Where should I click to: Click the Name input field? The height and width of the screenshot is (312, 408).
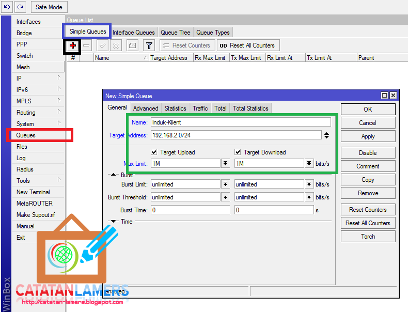241,122
